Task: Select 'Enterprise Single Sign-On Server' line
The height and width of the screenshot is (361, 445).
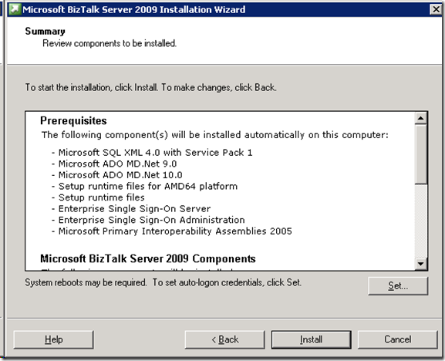Action: click(134, 208)
